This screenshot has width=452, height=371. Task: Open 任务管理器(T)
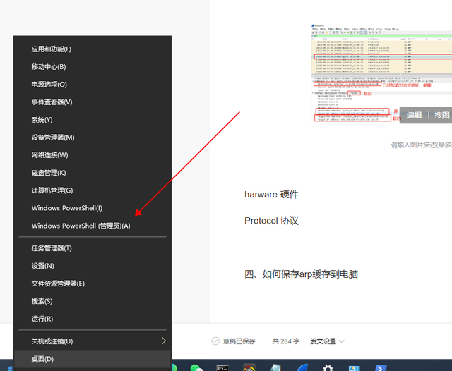[93, 248]
